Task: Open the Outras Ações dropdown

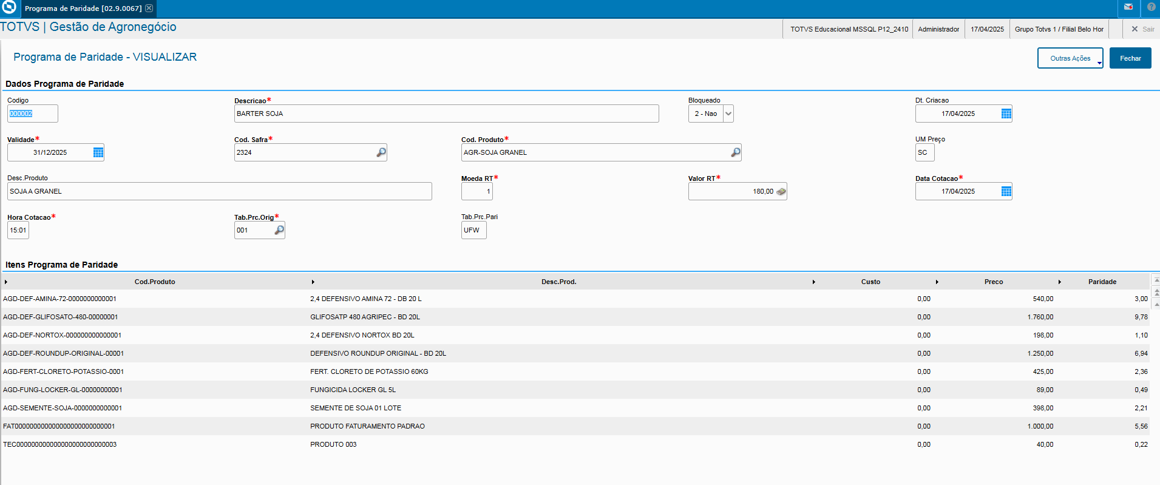Action: coord(1070,58)
